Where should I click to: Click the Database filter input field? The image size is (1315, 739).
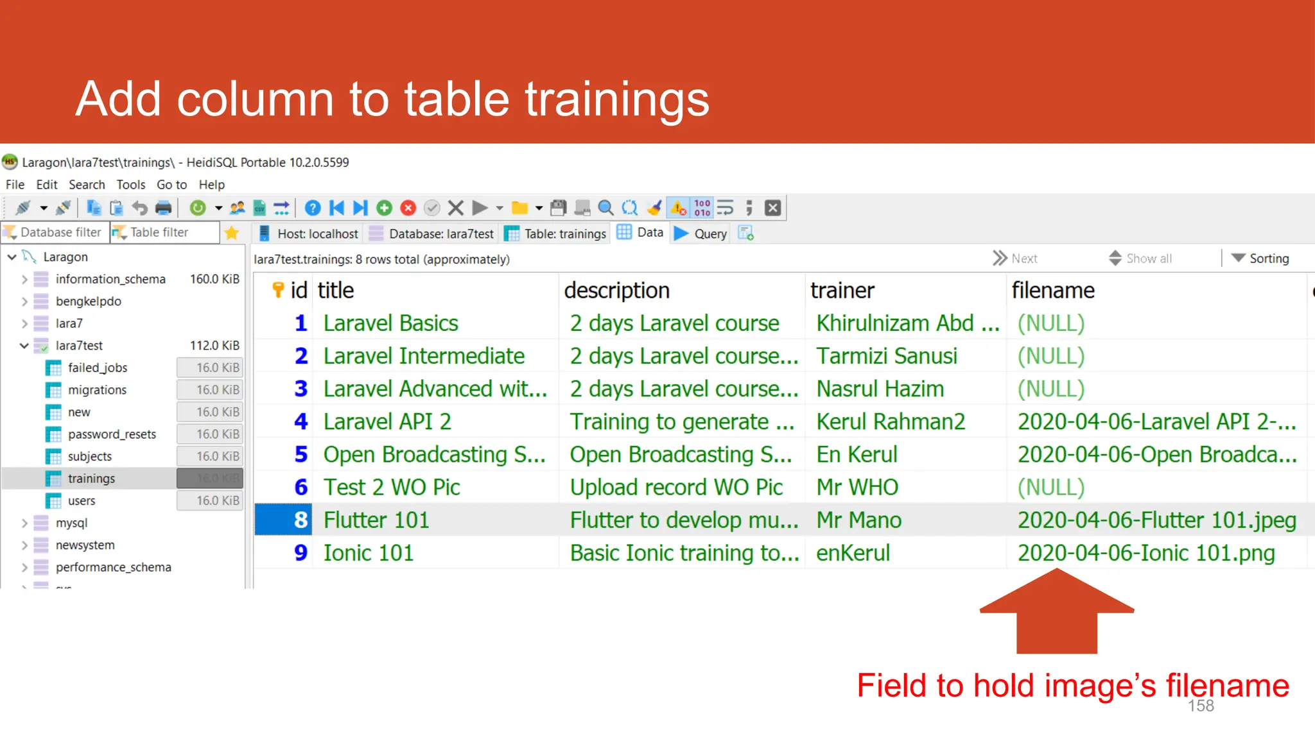click(x=55, y=232)
